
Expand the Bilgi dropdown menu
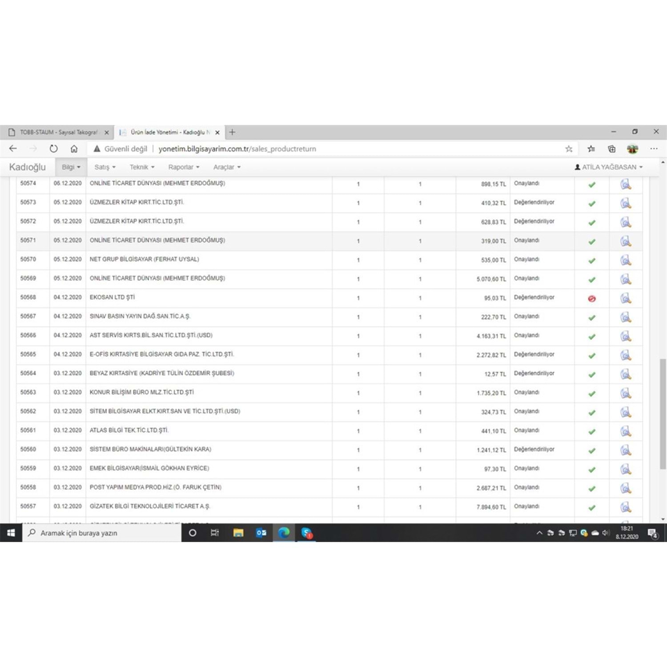click(x=71, y=167)
